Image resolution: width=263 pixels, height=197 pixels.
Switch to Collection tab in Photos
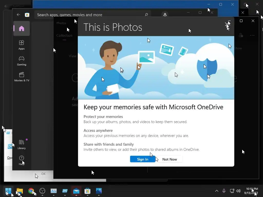click(x=64, y=35)
